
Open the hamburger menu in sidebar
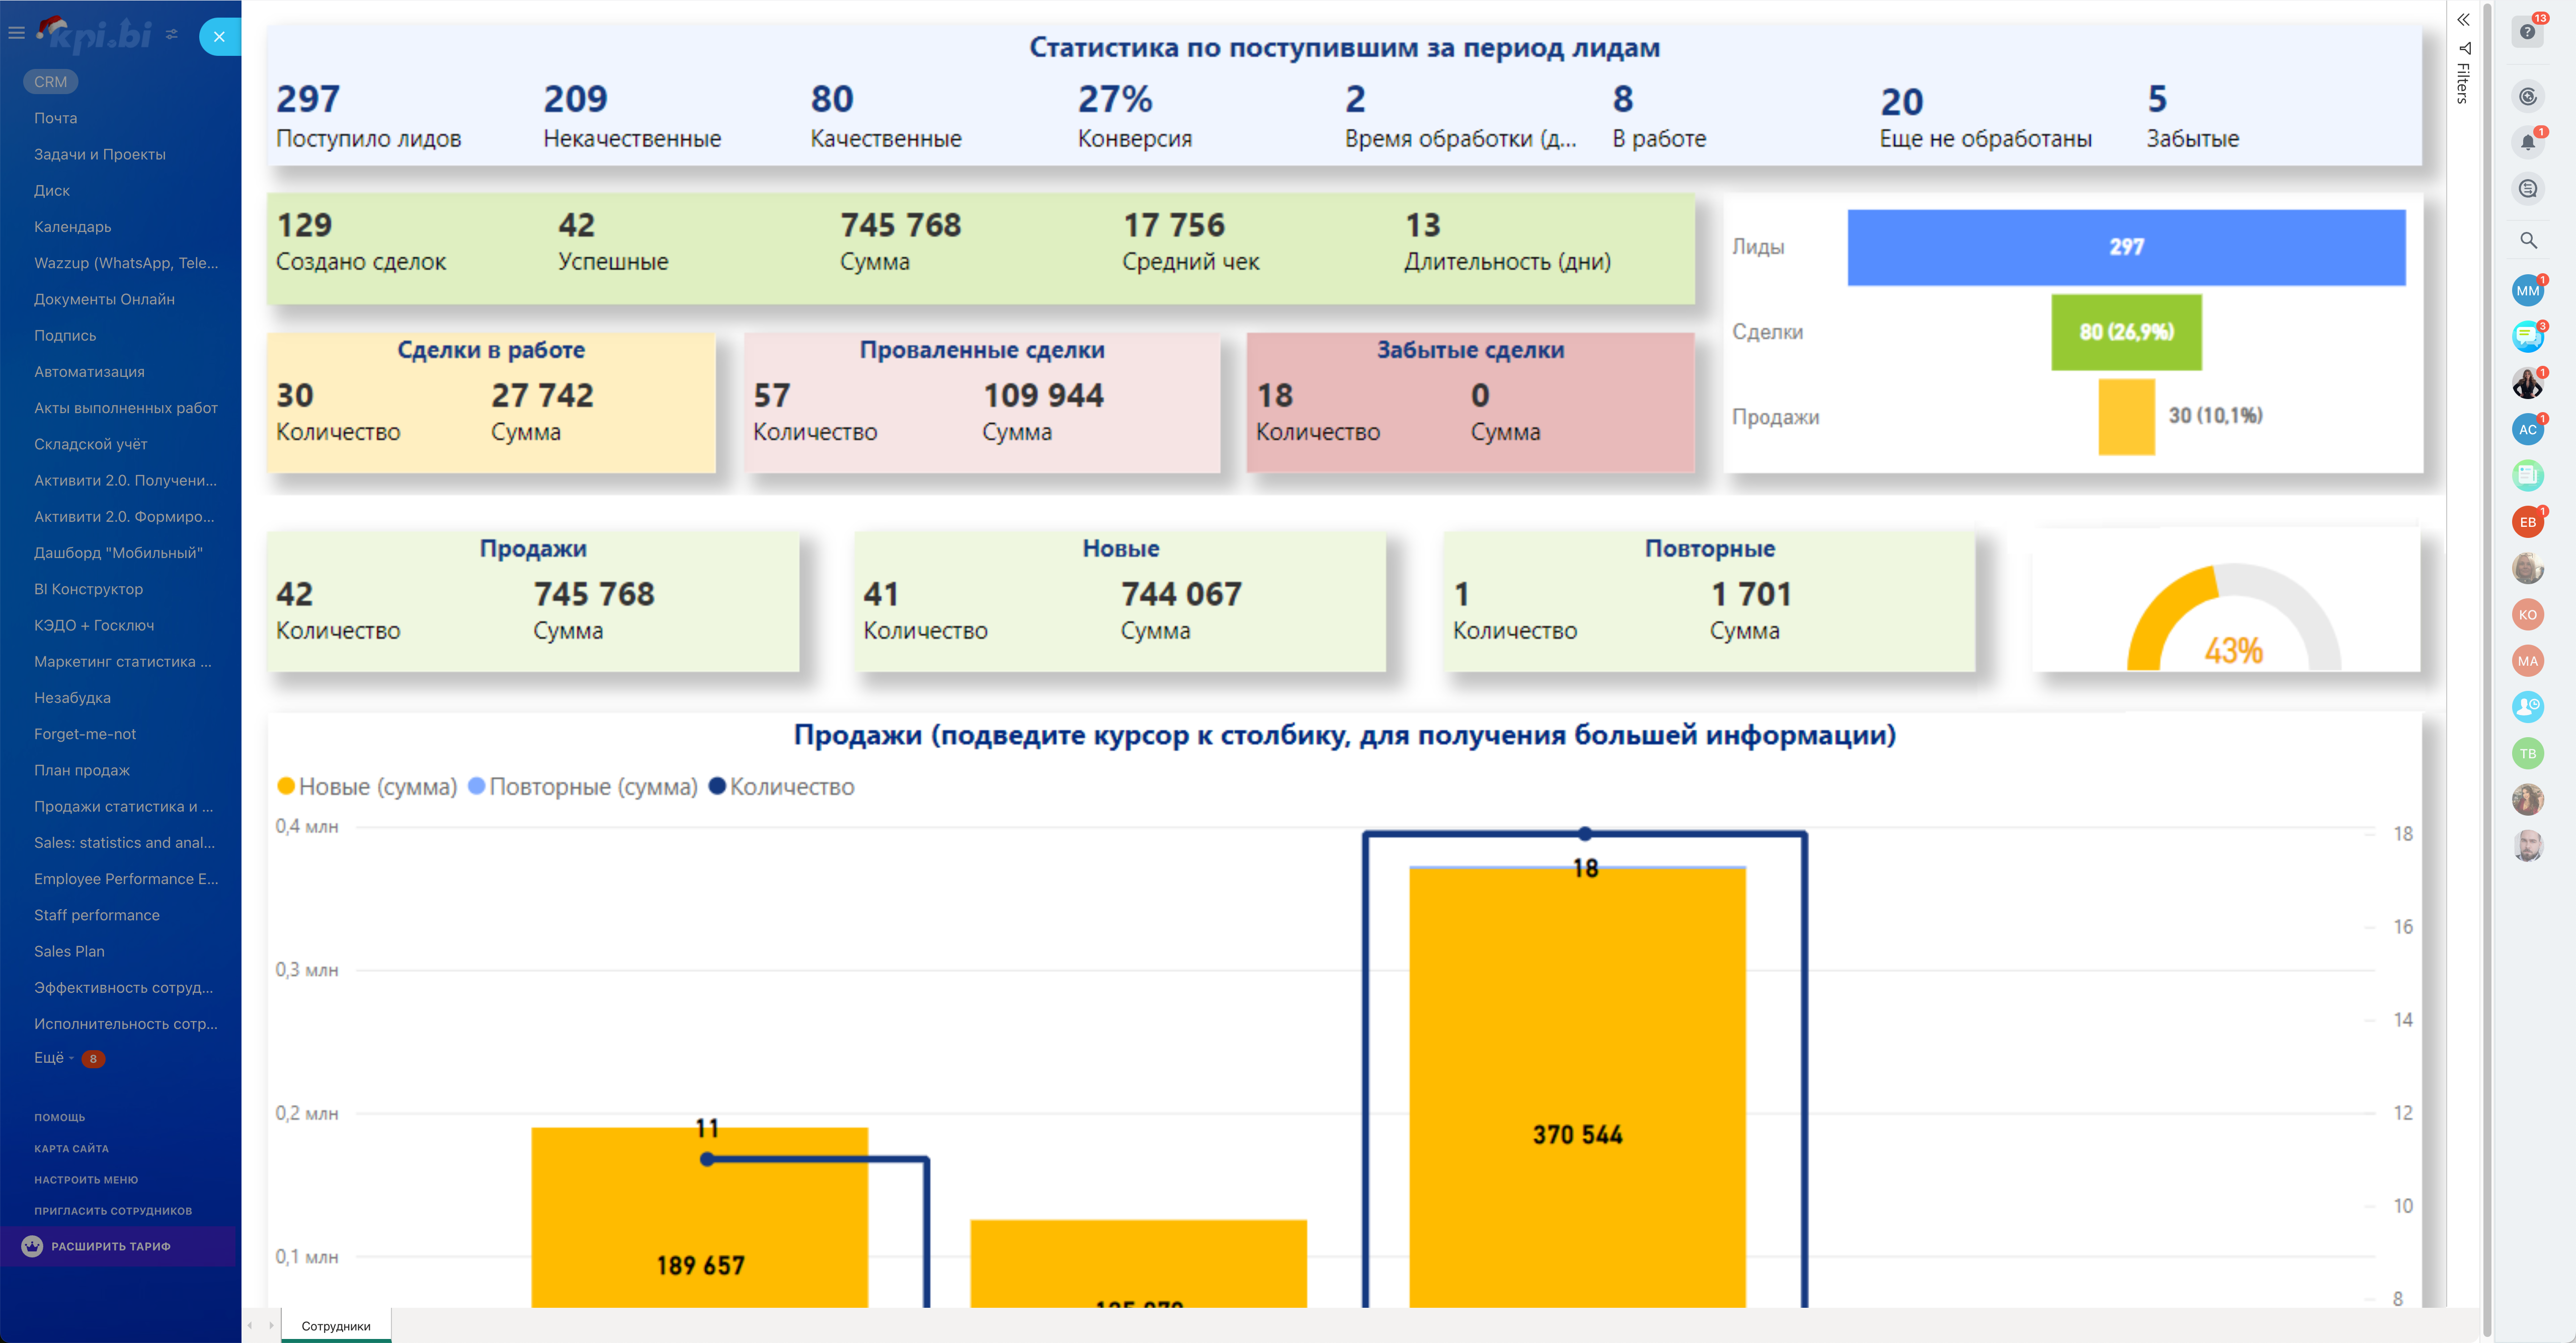click(16, 33)
